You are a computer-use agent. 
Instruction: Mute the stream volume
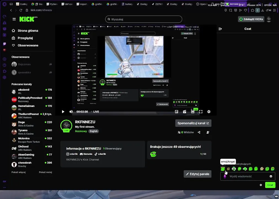[x=71, y=112]
